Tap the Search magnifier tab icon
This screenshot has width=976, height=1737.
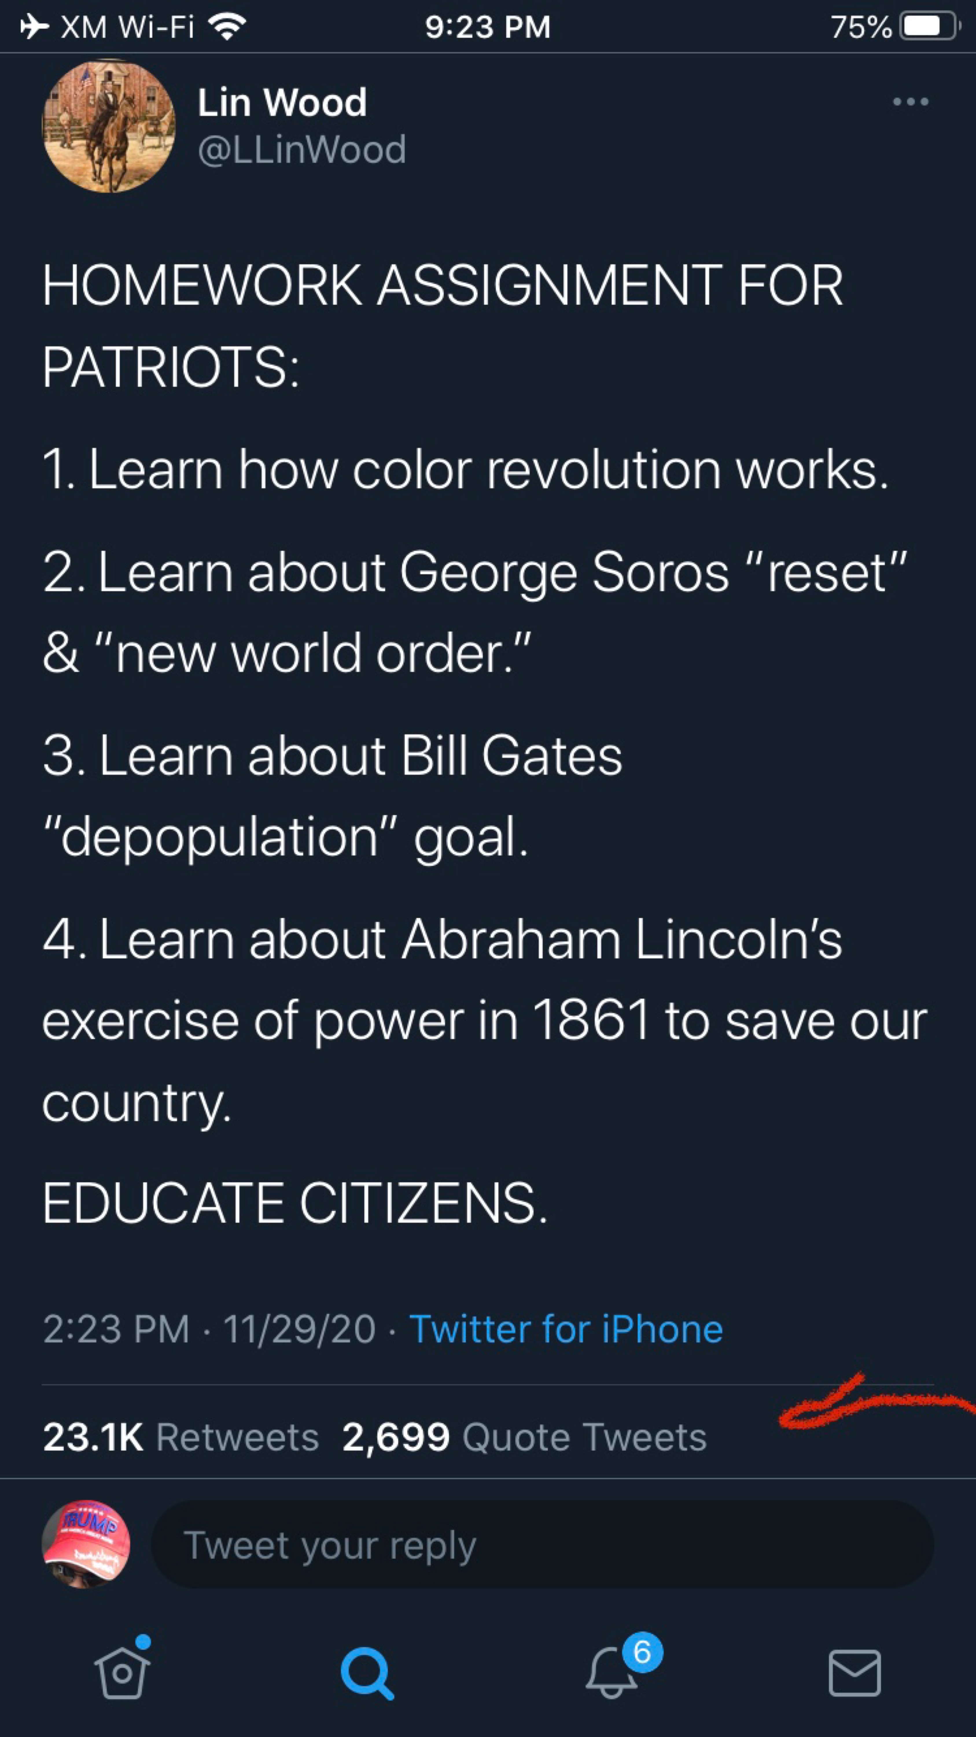tap(367, 1673)
